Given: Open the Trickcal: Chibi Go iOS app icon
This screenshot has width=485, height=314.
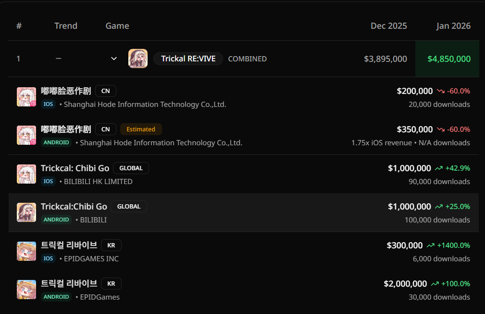Looking at the screenshot, I should coord(26,174).
